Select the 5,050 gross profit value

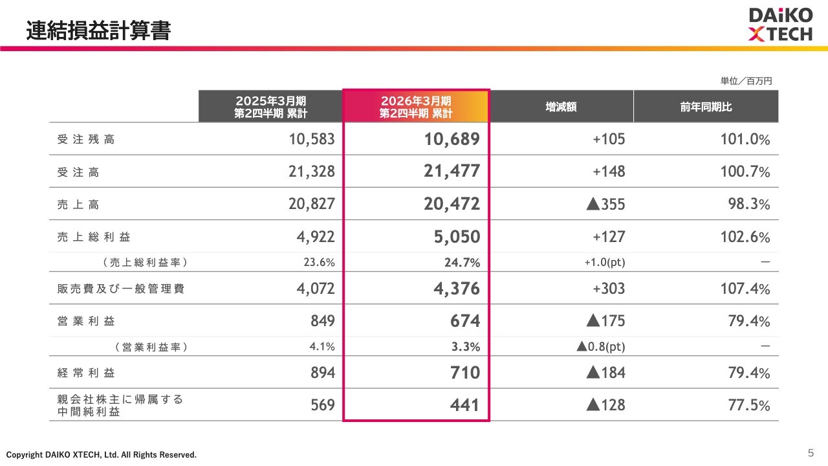pos(457,237)
